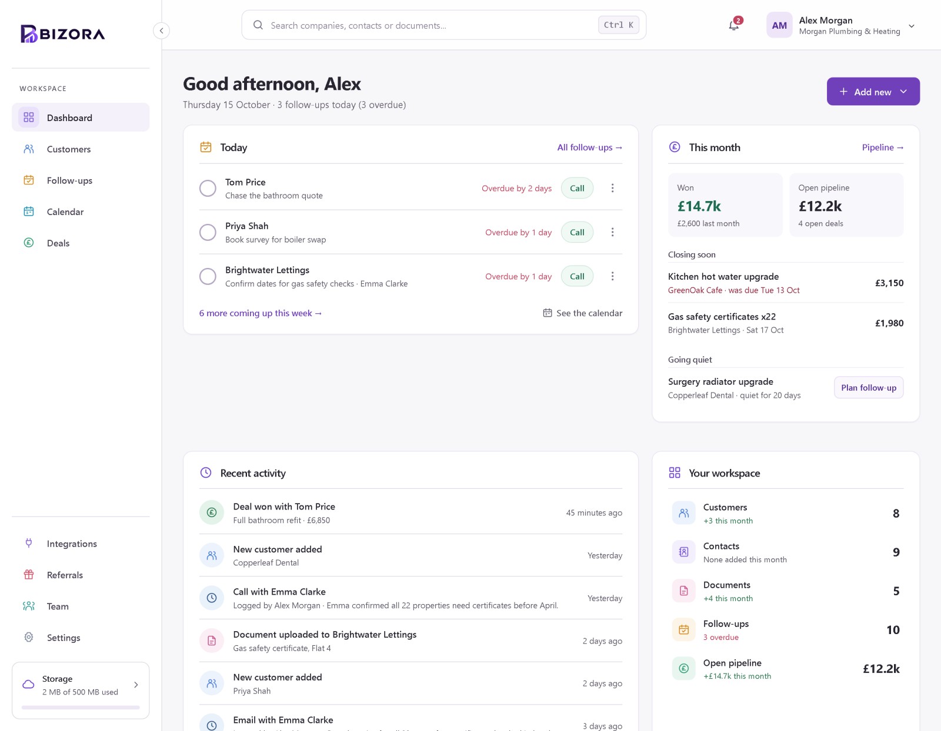Collapse the sidebar with the chevron
This screenshot has height=731, width=941.
click(161, 31)
